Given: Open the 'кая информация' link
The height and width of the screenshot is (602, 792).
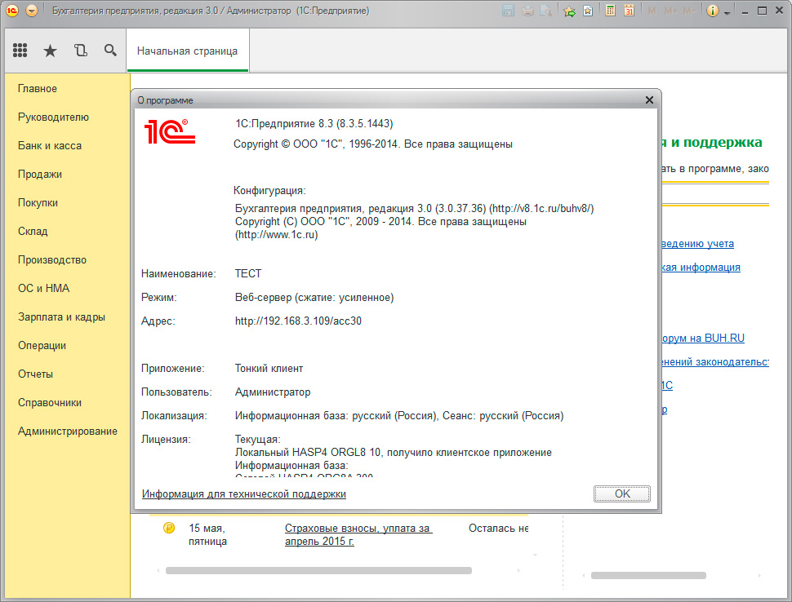Looking at the screenshot, I should click(x=701, y=268).
